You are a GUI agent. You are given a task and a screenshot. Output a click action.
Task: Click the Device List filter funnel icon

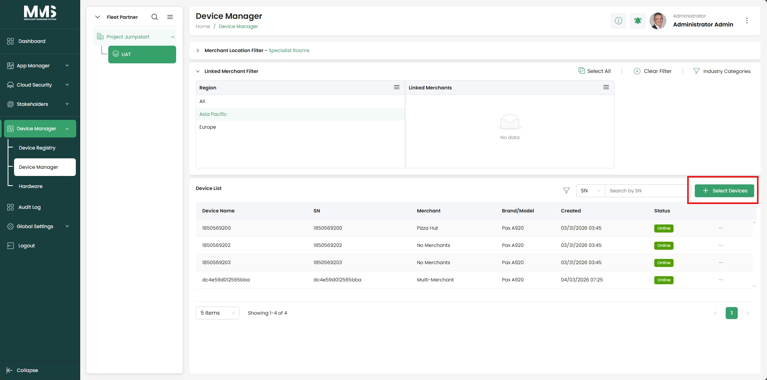pos(566,190)
